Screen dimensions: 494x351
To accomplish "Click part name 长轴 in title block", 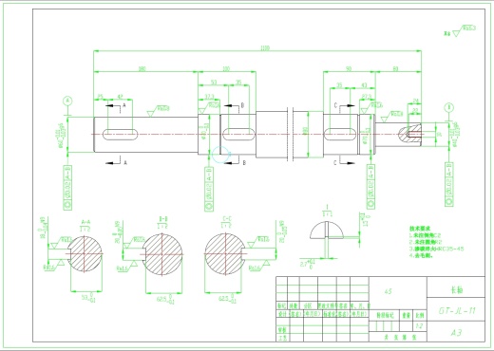I will (456, 290).
